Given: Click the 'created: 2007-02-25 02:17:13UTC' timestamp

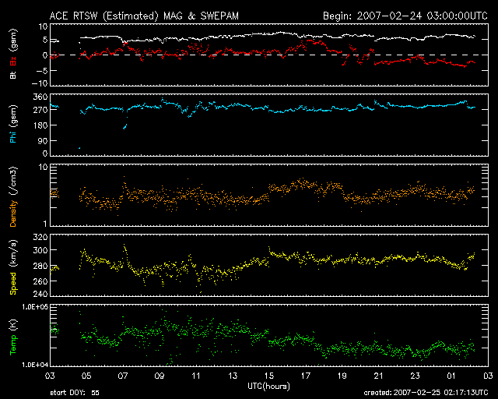Looking at the screenshot, I should pyautogui.click(x=426, y=393).
